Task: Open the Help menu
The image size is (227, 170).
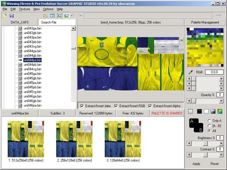Action: [x=60, y=9]
